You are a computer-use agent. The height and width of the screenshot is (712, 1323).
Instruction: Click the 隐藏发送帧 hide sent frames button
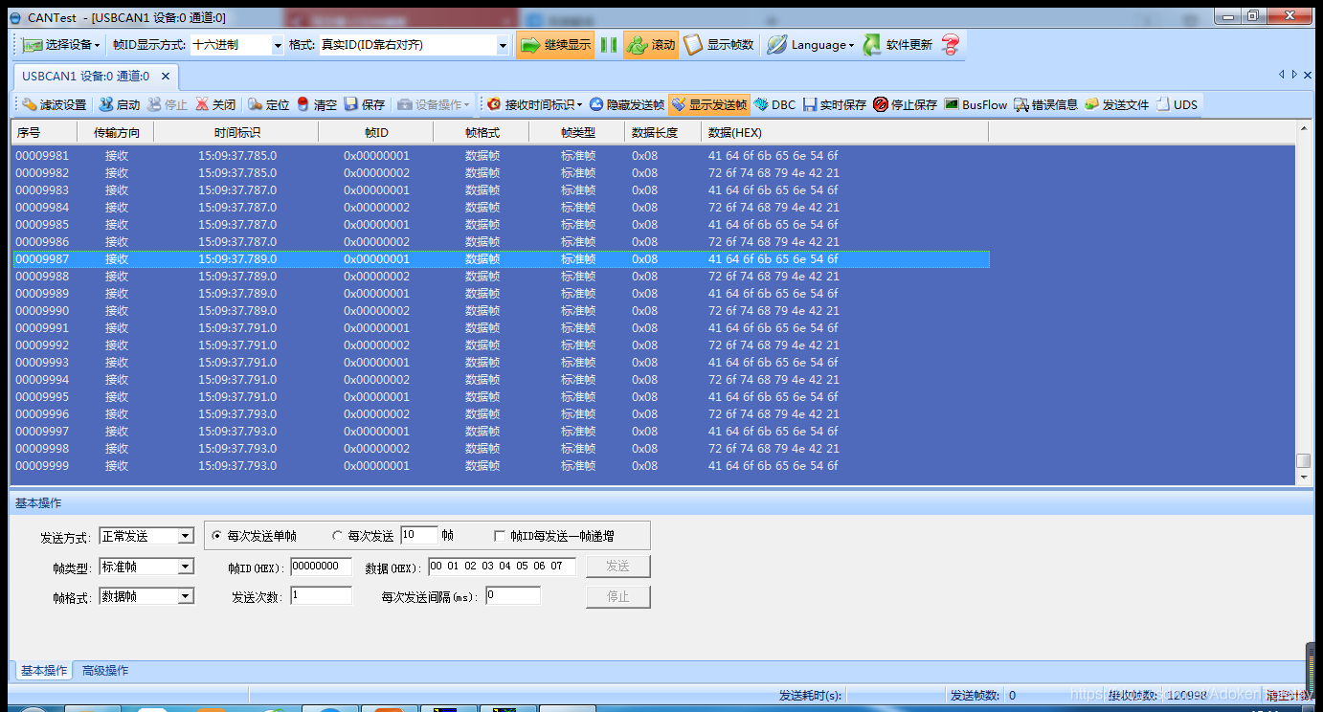tap(627, 104)
